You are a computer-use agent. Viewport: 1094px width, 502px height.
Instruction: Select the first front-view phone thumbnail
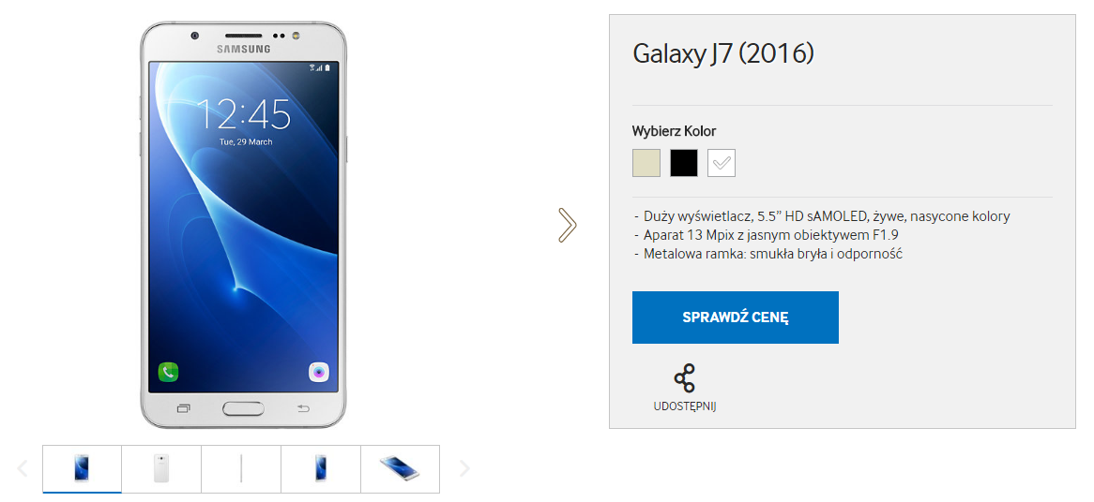pyautogui.click(x=83, y=468)
